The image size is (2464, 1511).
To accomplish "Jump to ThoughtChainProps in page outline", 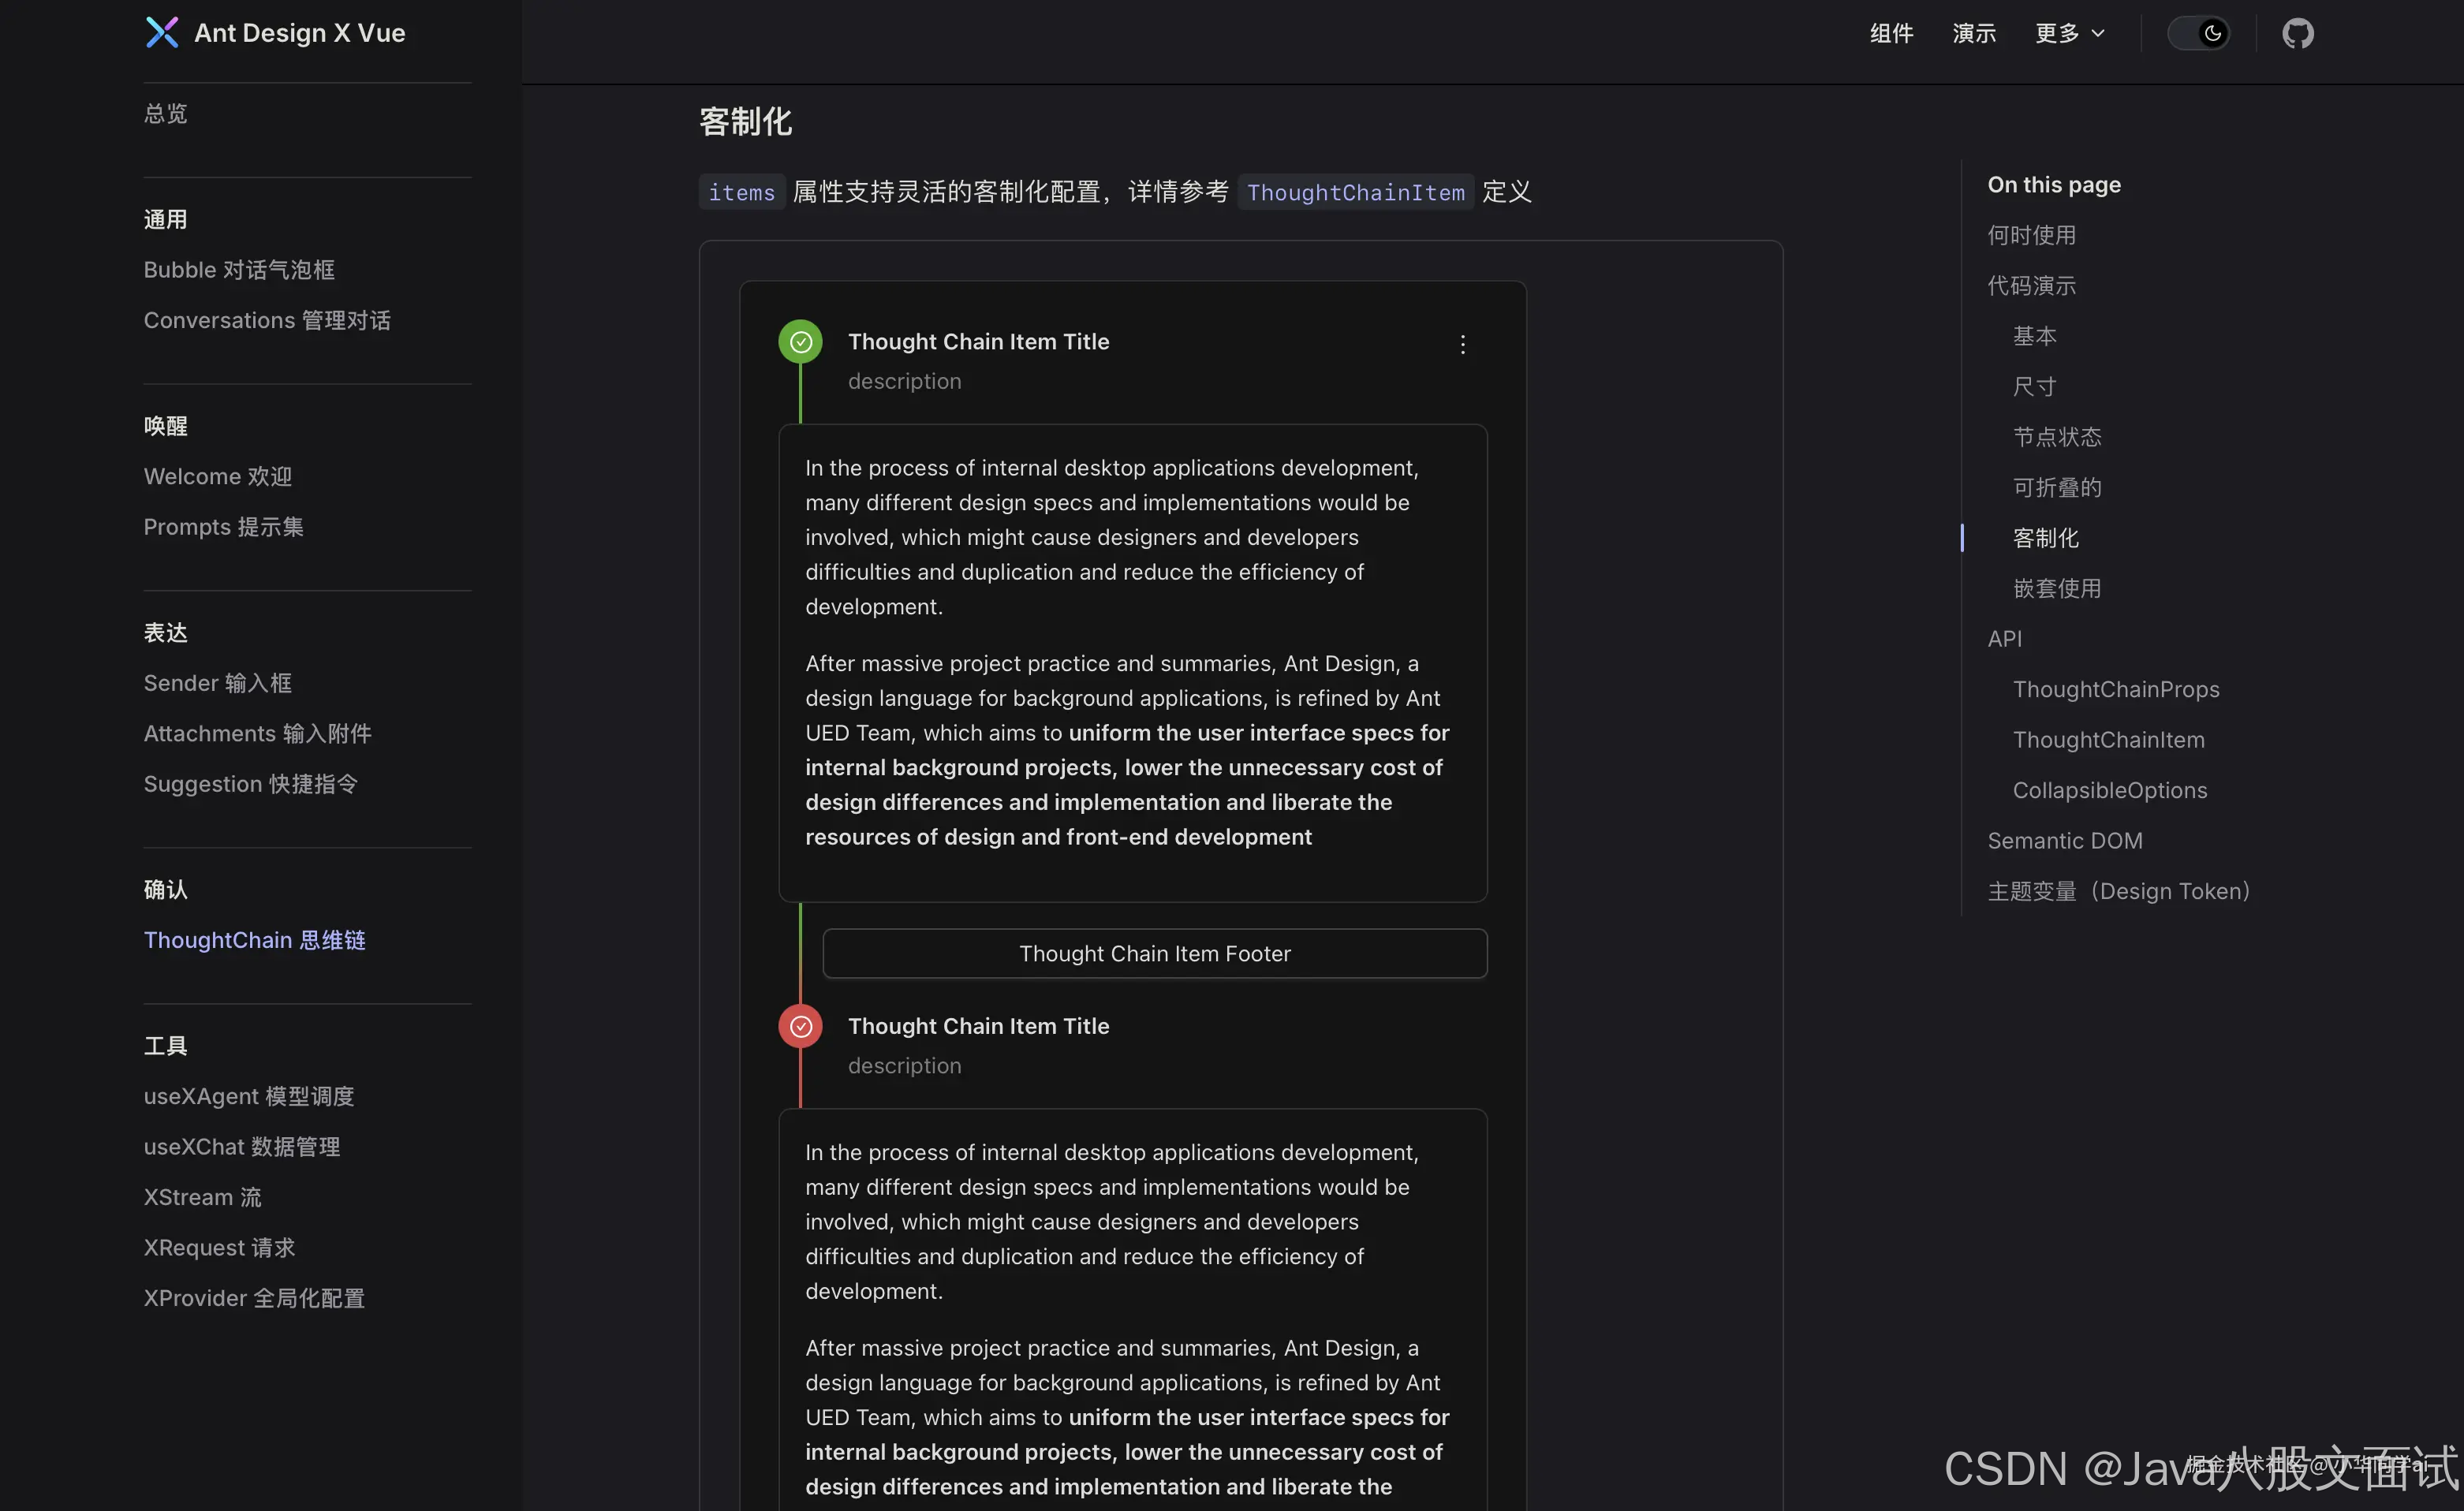I will (2115, 689).
